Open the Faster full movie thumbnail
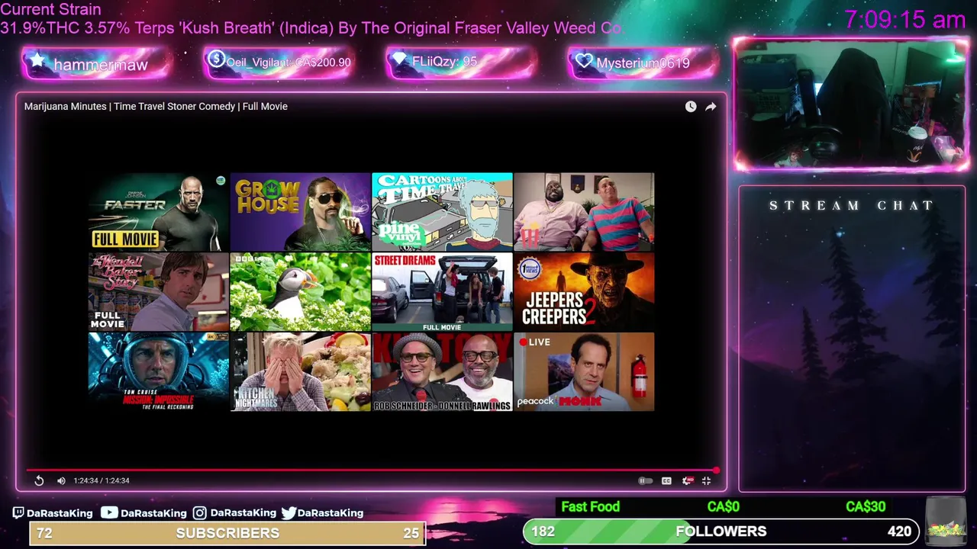The image size is (977, 549). point(158,212)
